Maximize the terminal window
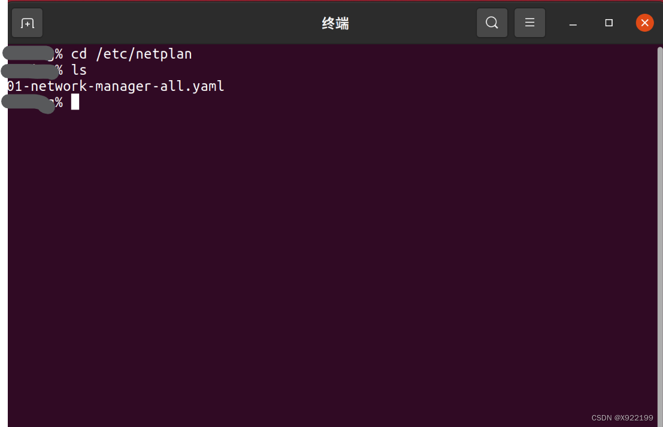This screenshot has width=663, height=427. tap(608, 23)
